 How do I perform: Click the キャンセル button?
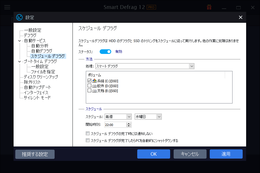click(190, 154)
